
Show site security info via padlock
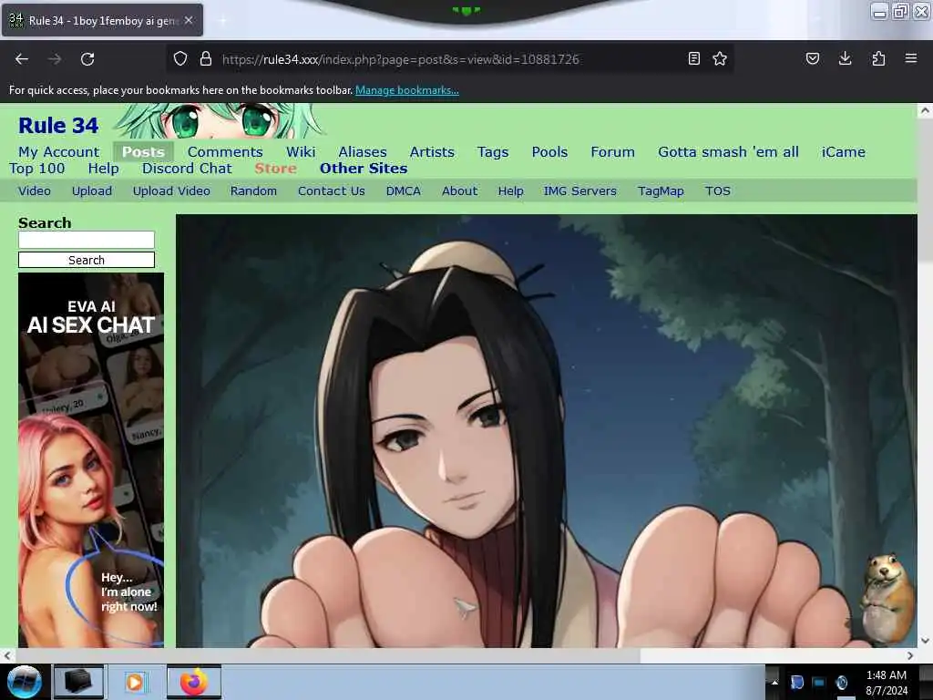pos(206,58)
